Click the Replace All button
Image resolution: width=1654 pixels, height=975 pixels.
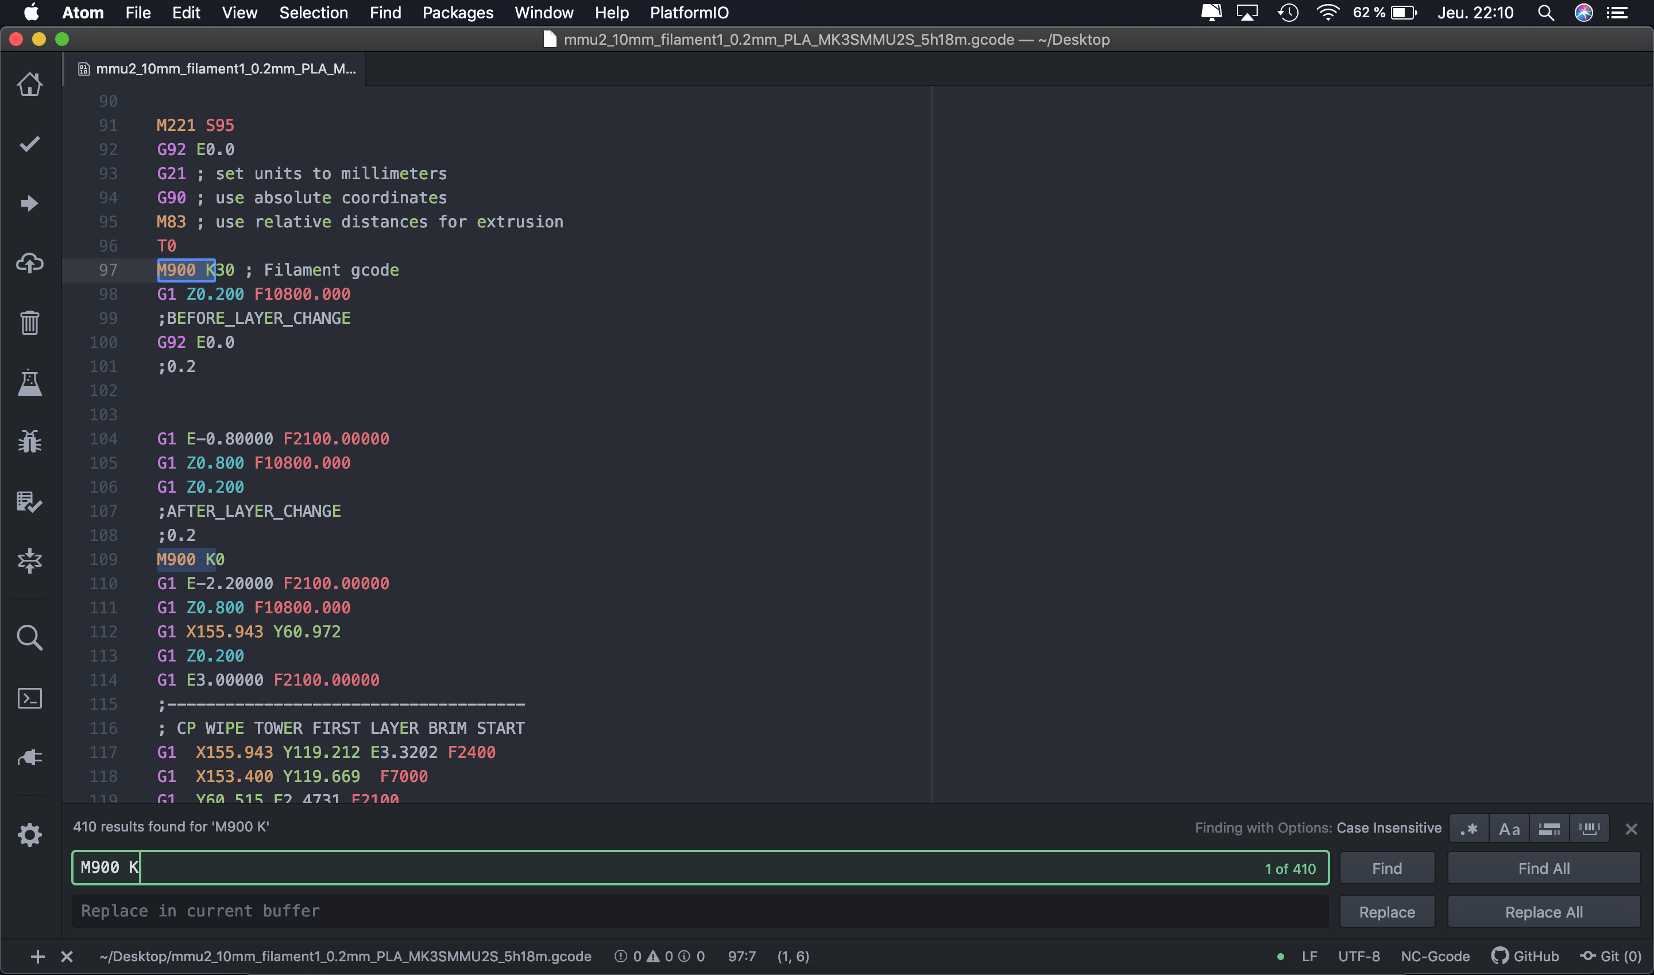tap(1543, 911)
